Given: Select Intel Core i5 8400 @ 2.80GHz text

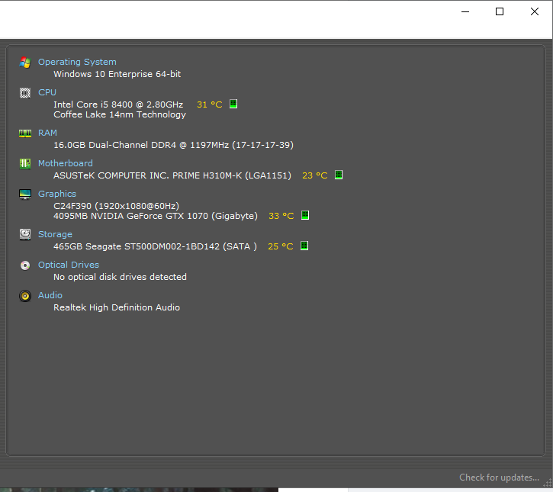Looking at the screenshot, I should tap(118, 105).
